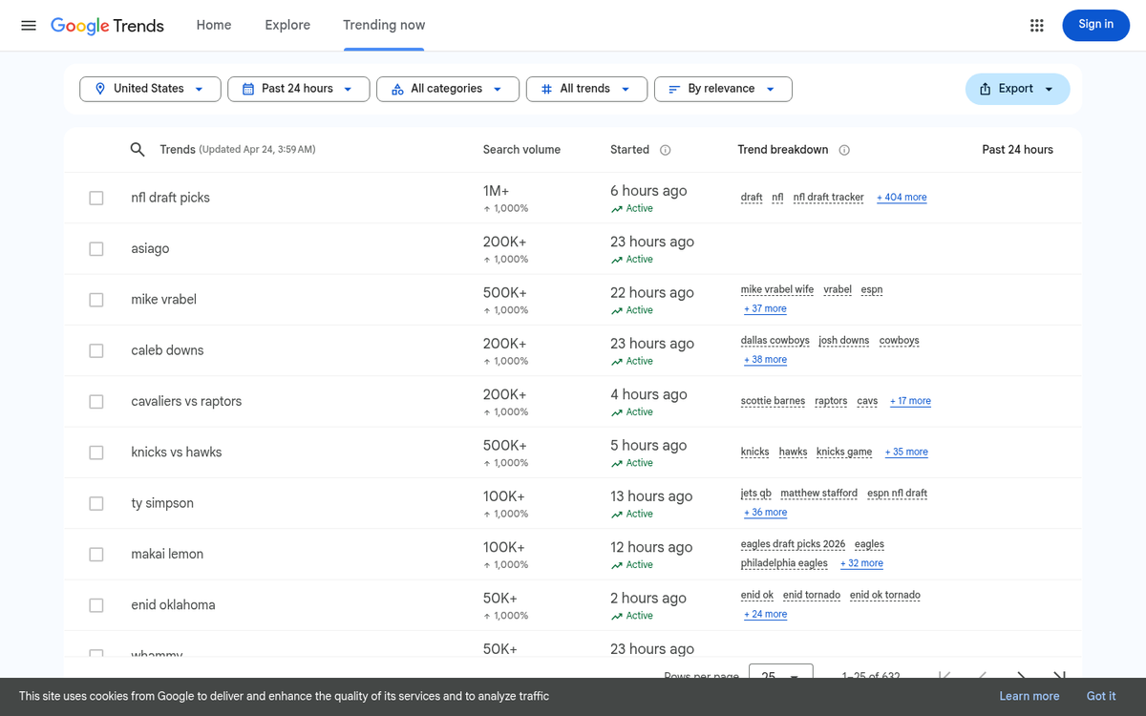Click the Google Trends logo
Viewport: 1146px width, 716px height.
coord(106,25)
